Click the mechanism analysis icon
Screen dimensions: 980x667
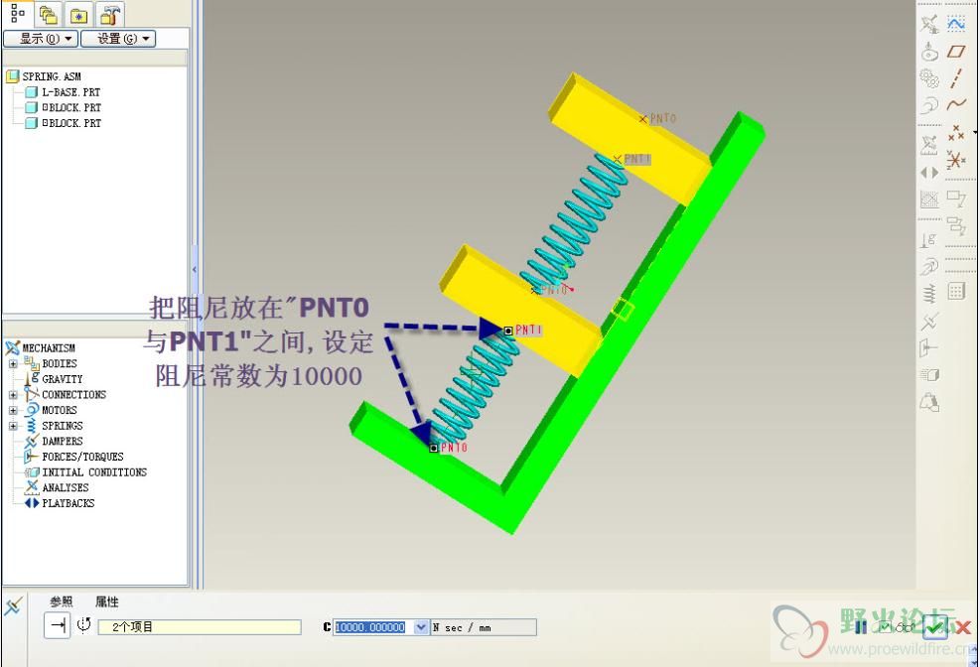929,145
